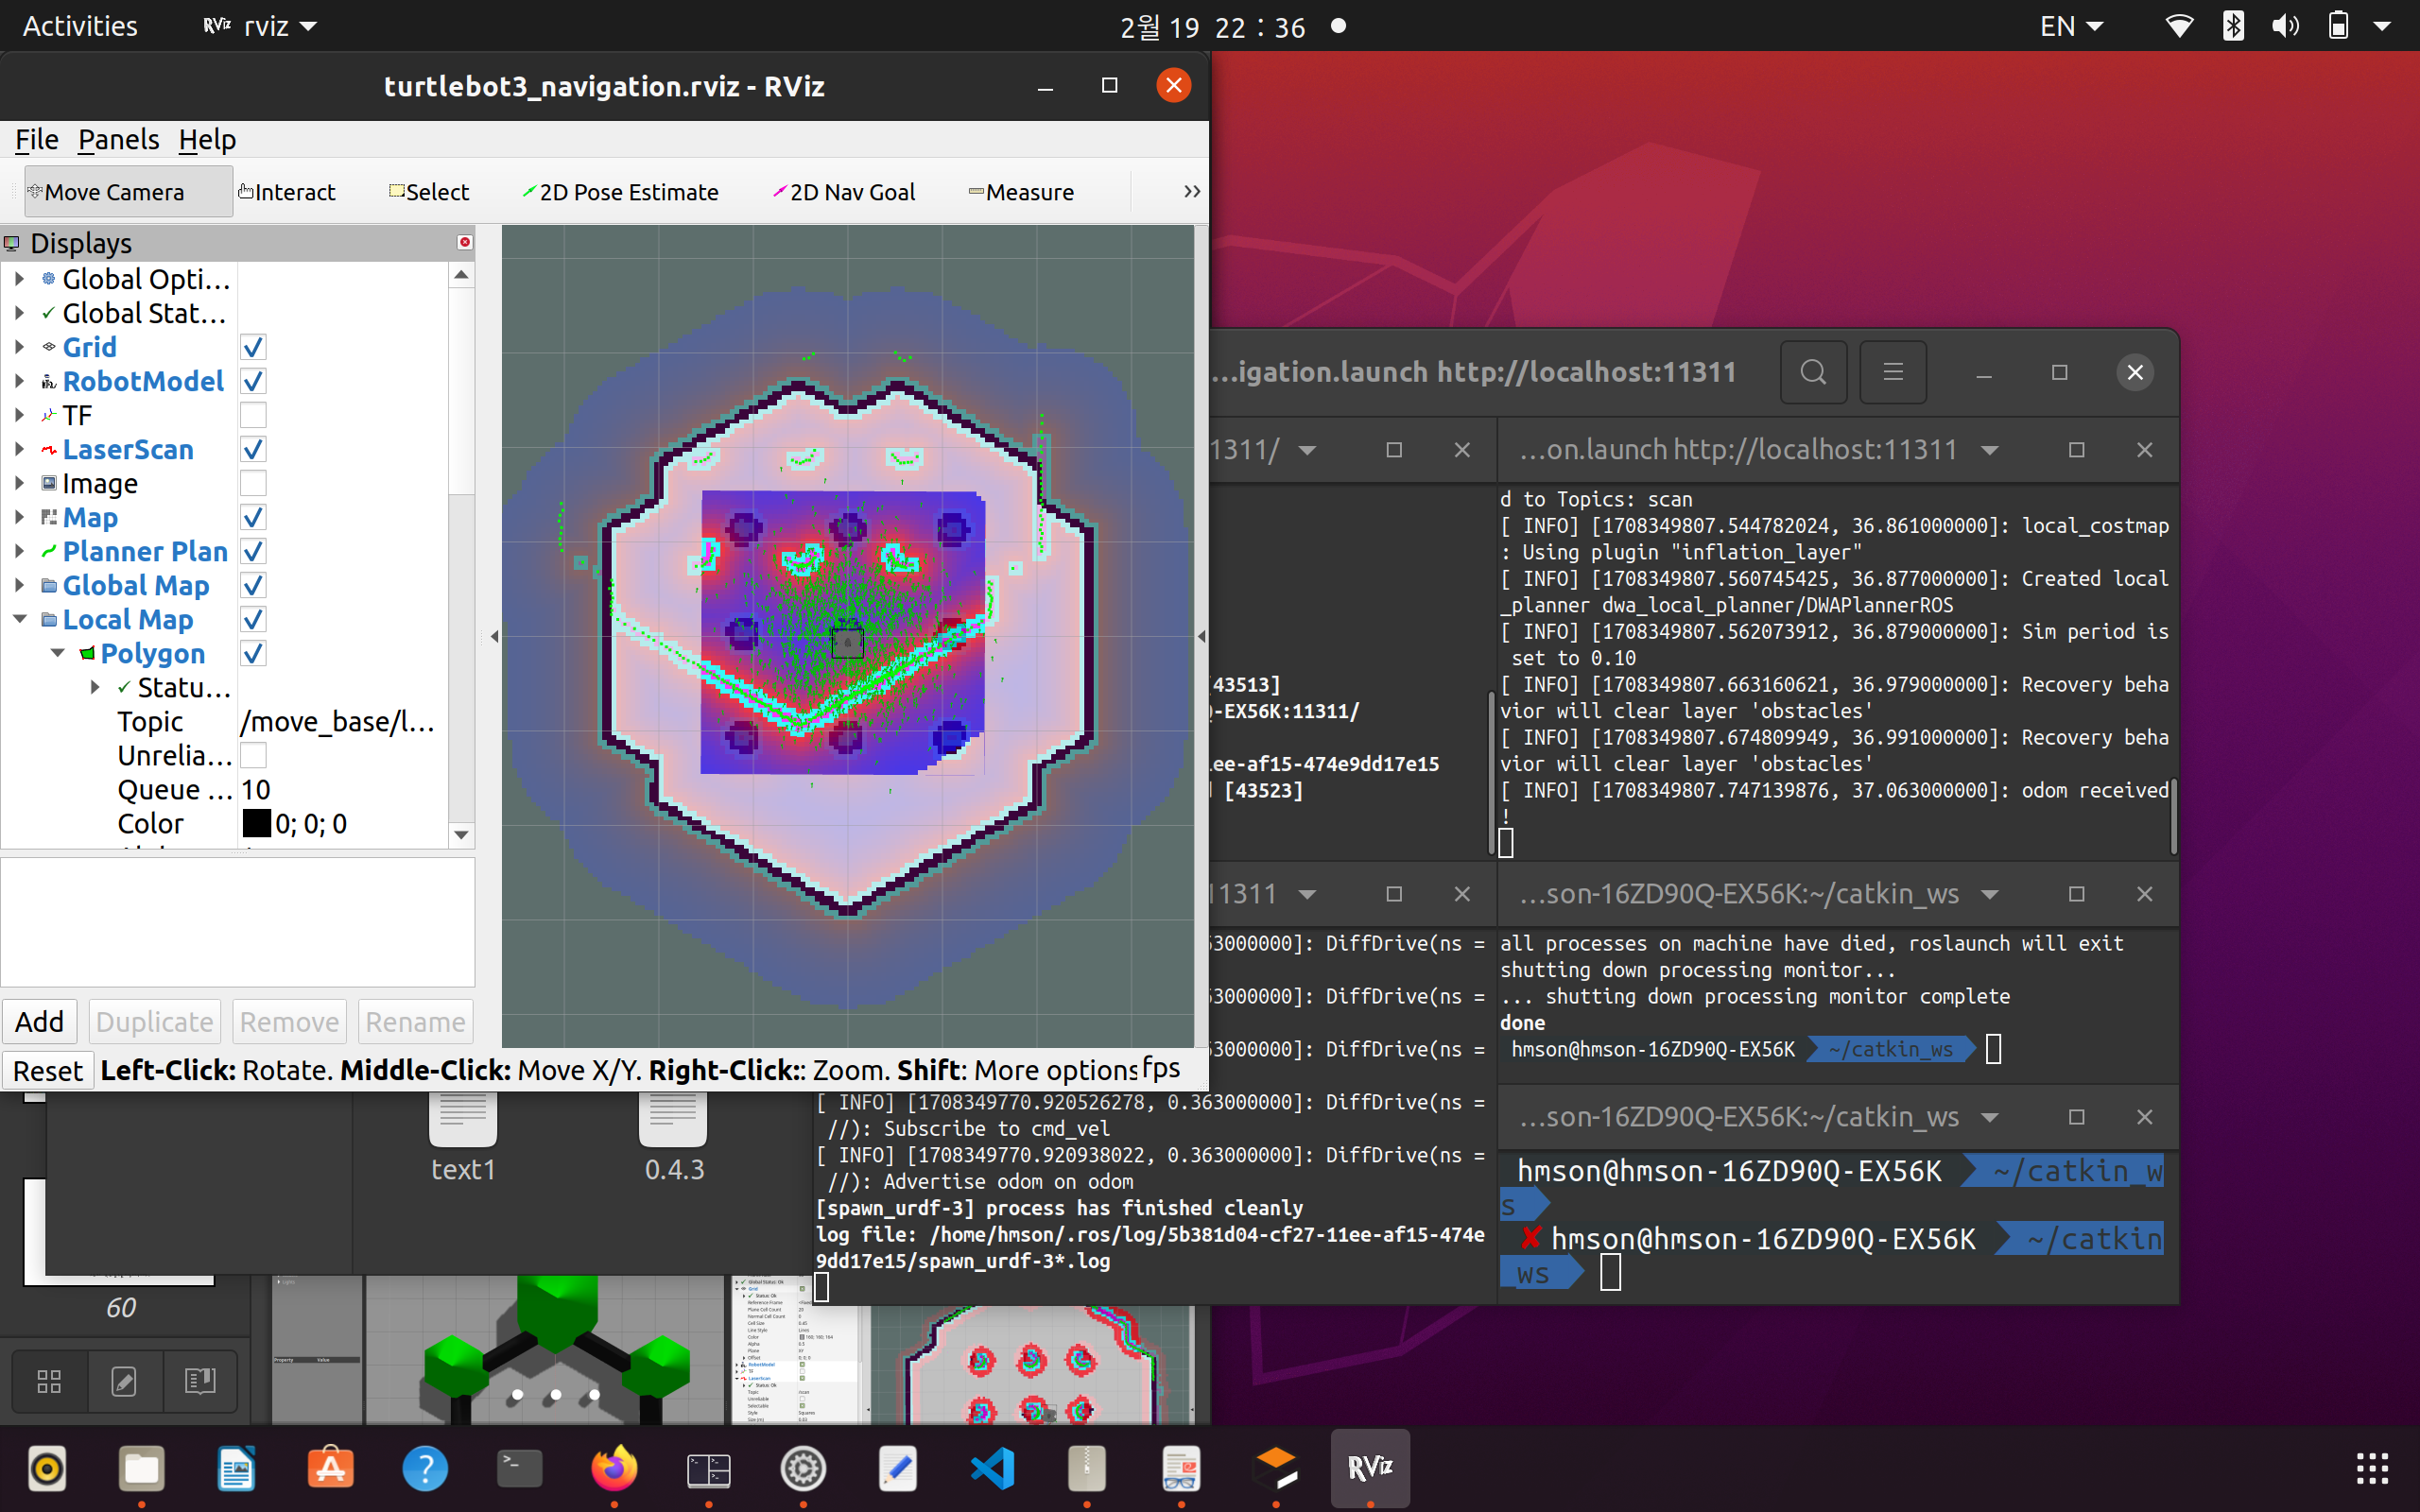This screenshot has height=1512, width=2420.
Task: Expand the LaserScan display row
Action: [x=19, y=449]
